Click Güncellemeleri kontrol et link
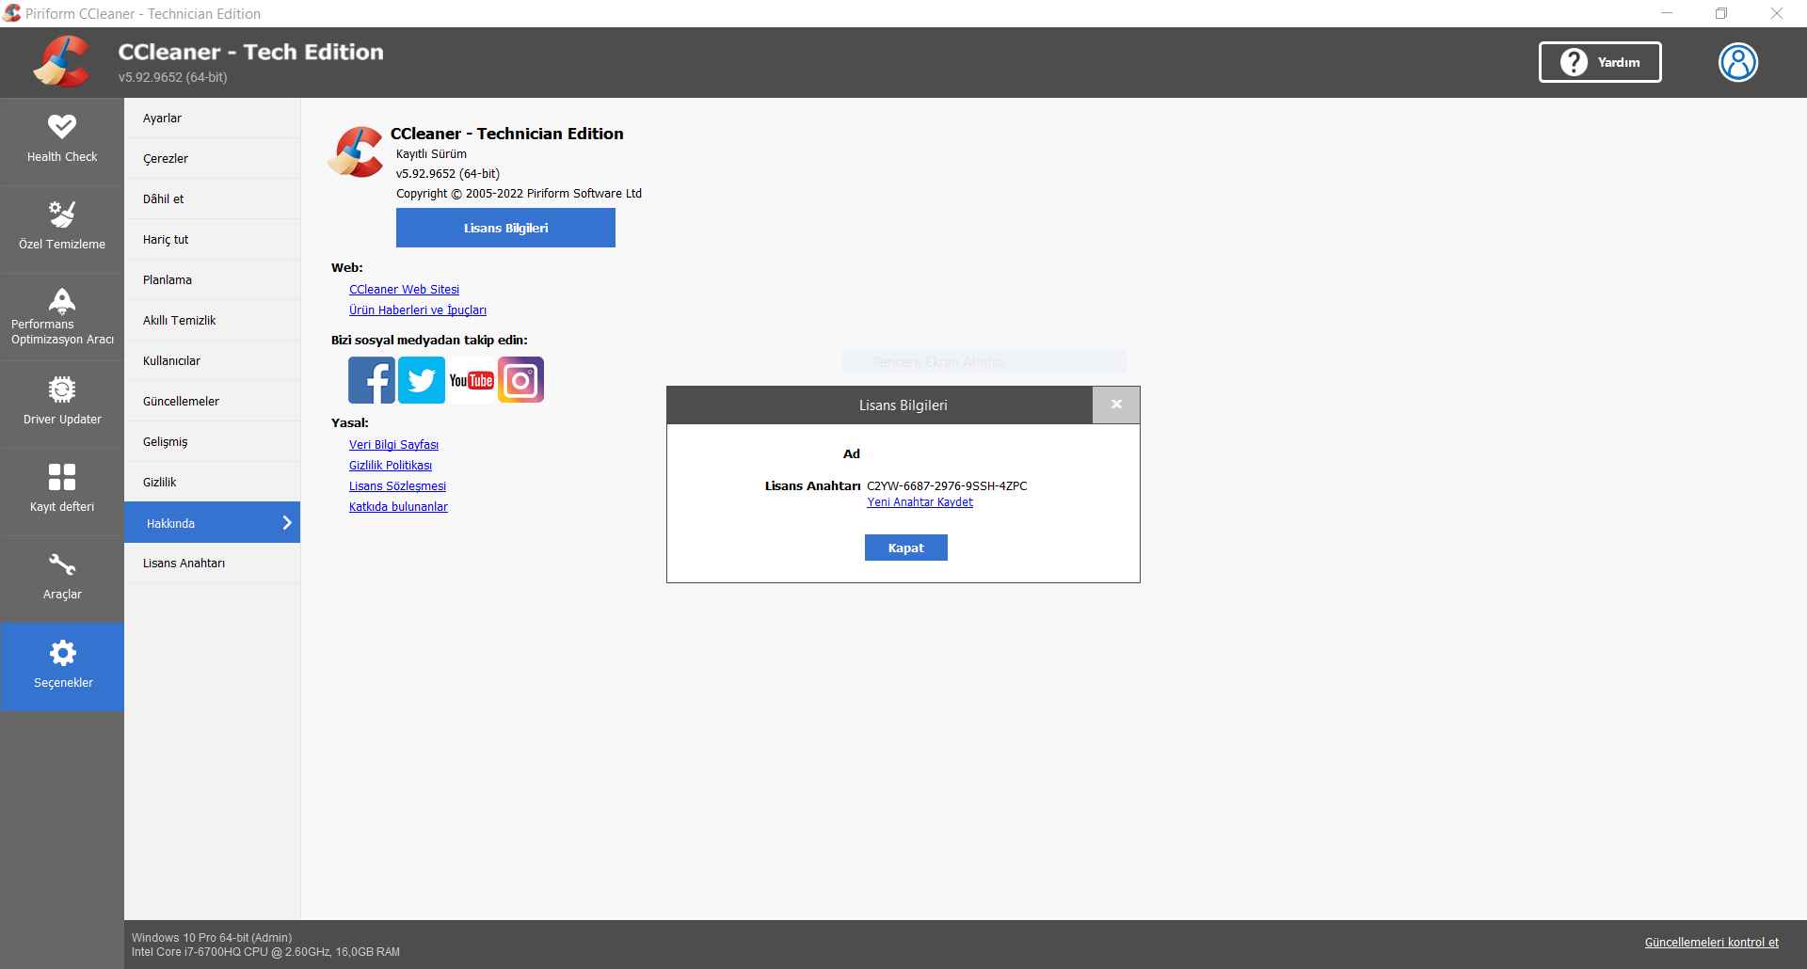 coord(1711,942)
